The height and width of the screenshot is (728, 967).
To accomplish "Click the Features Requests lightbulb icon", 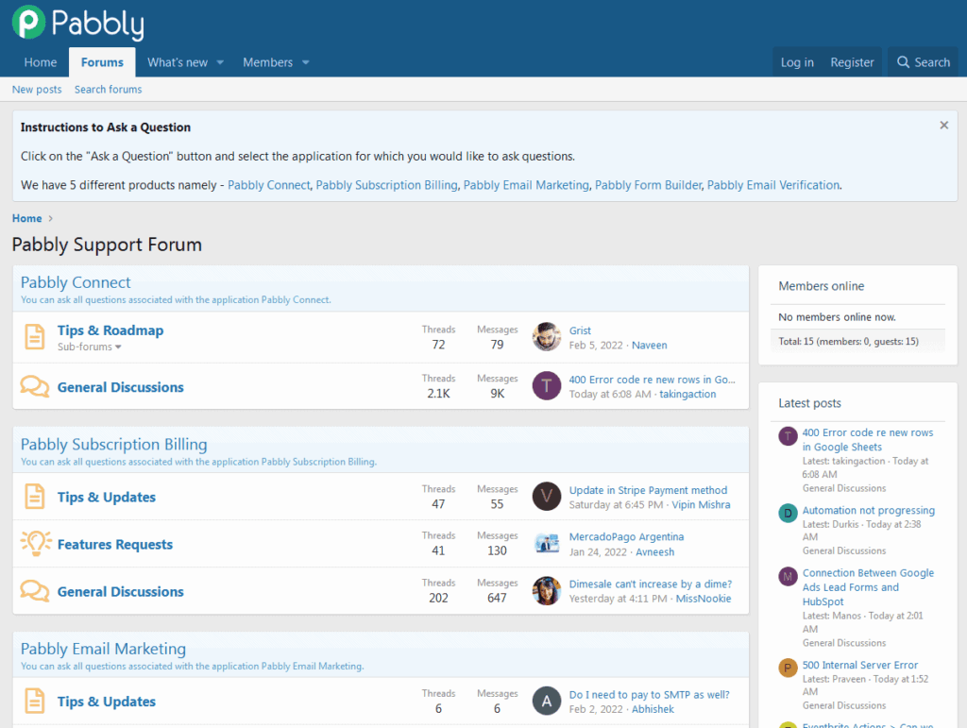I will [x=35, y=543].
